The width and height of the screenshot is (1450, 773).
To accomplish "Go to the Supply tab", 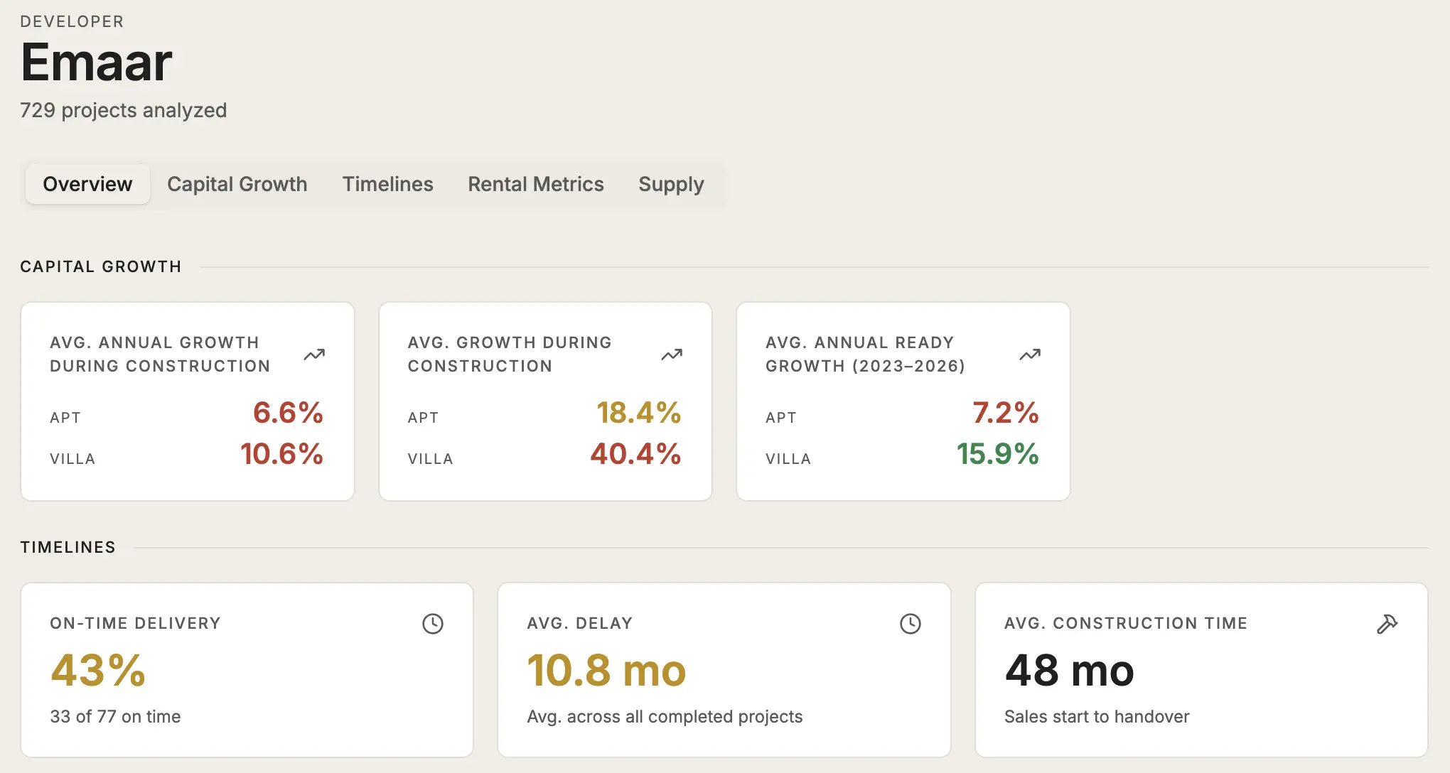I will point(671,184).
